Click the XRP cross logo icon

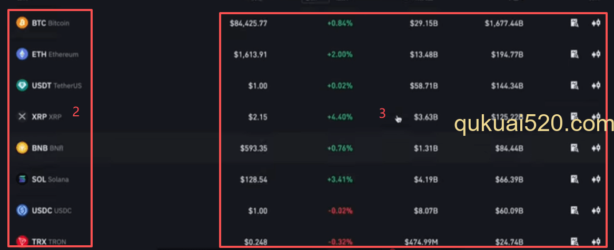[x=22, y=117]
